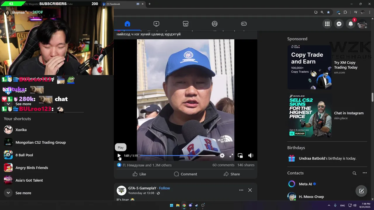Show hidden system tray icons
Image resolution: width=374 pixels, height=210 pixels.
click(x=329, y=205)
